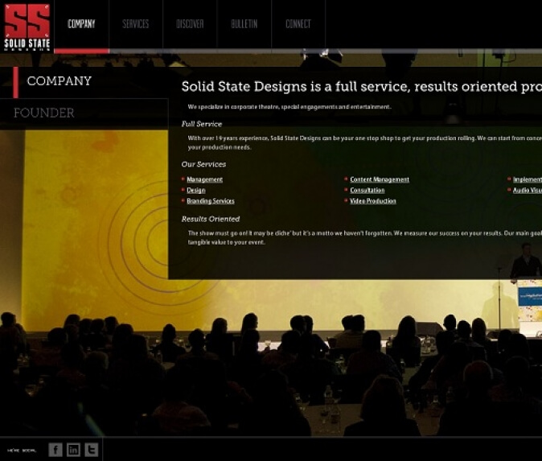Visit the Branding Services link
542x461 pixels.
[x=210, y=201]
